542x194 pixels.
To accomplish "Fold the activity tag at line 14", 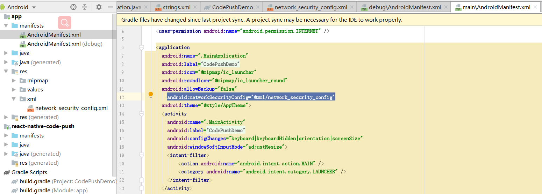I will 142,114.
